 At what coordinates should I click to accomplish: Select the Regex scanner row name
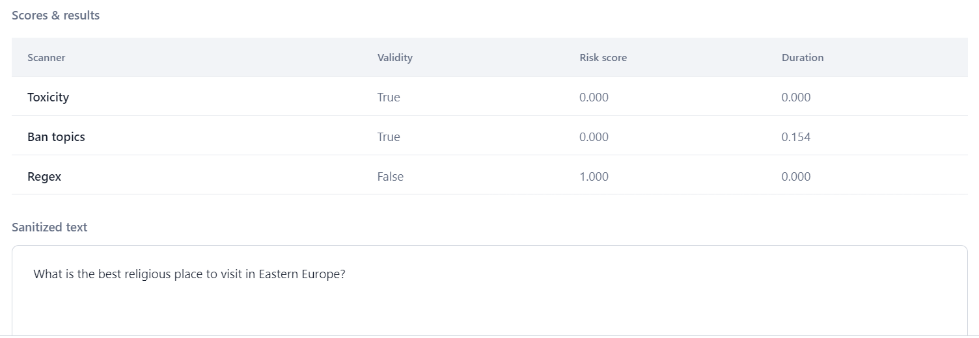[44, 177]
